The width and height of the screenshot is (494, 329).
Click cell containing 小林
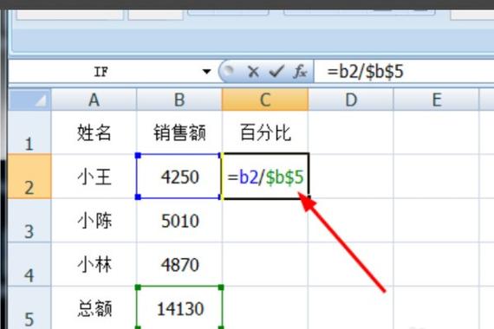94,264
